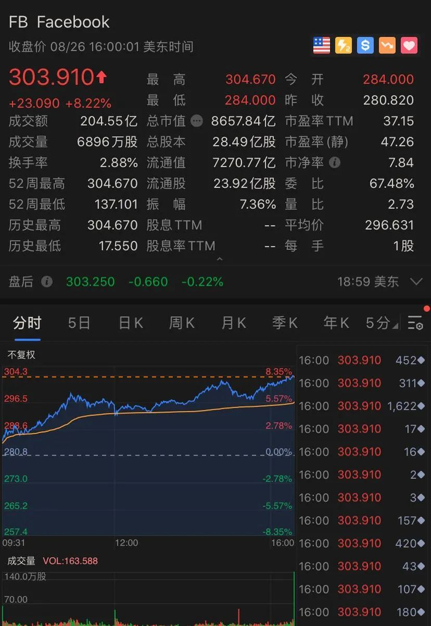
Task: Switch to the 月K tab
Action: tap(234, 323)
